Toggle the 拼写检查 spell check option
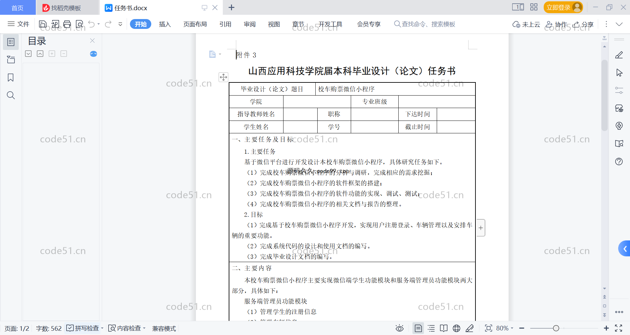 (83, 328)
